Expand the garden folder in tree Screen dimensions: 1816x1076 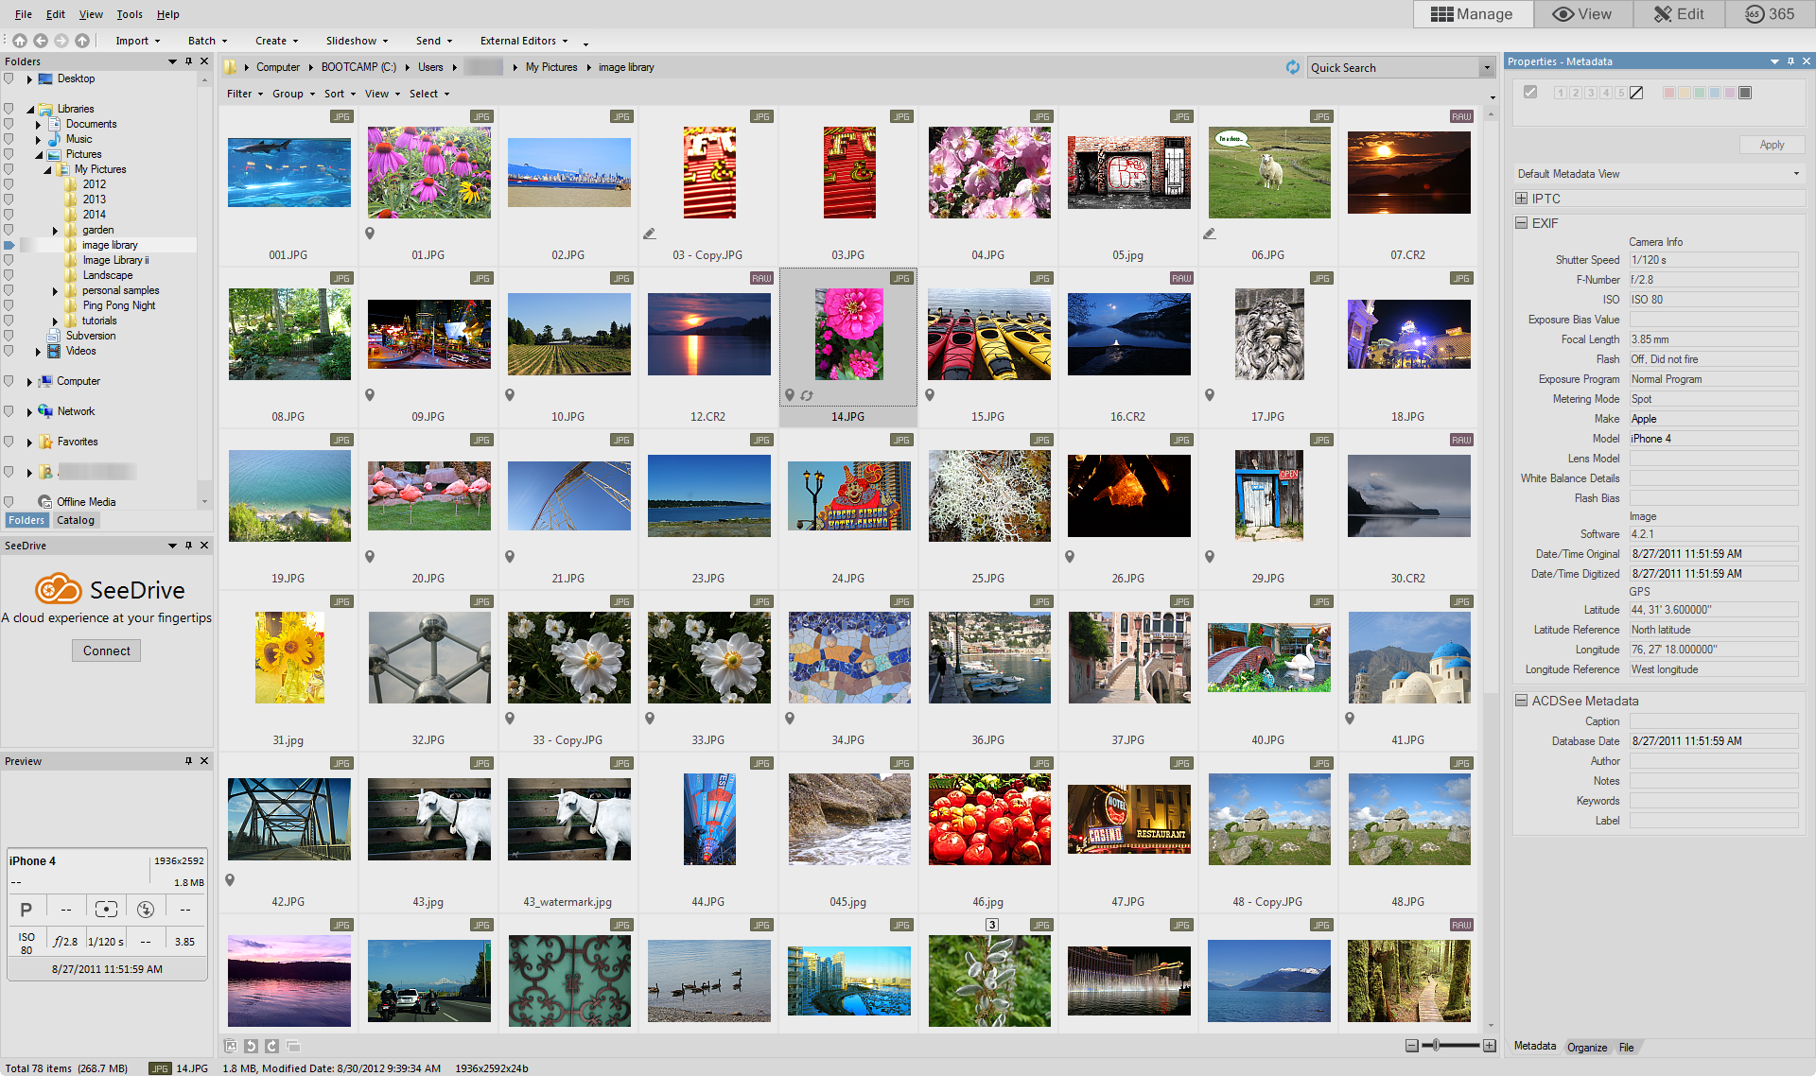pos(55,230)
